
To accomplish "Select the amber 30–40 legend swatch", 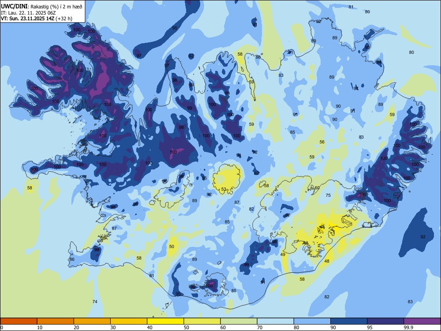I will point(129,321).
